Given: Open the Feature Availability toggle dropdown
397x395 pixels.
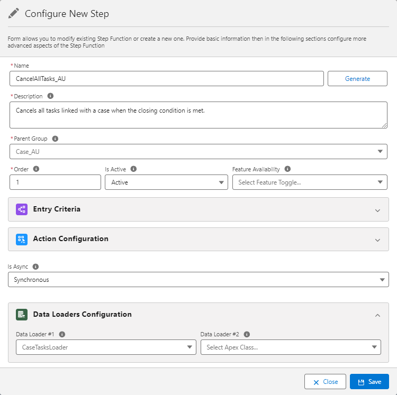Looking at the screenshot, I should 310,182.
